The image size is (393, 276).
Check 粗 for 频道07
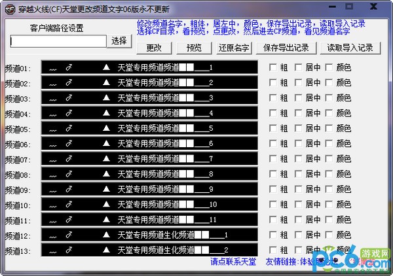tap(273, 159)
